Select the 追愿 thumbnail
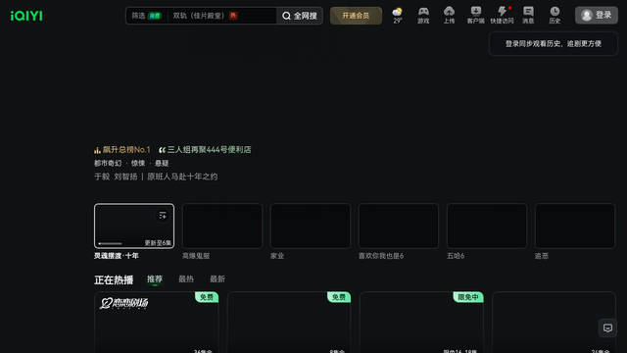The image size is (627, 353). (575, 226)
